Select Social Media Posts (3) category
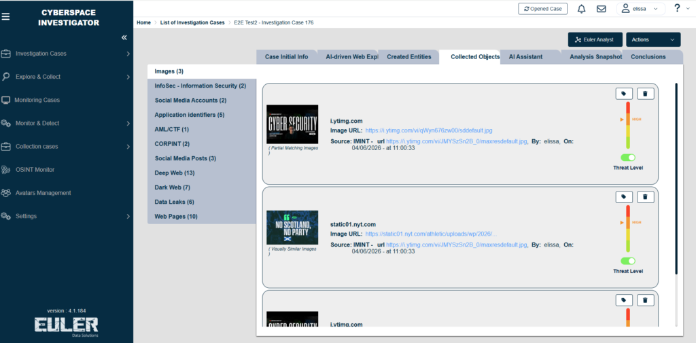This screenshot has width=696, height=343. coord(202,158)
